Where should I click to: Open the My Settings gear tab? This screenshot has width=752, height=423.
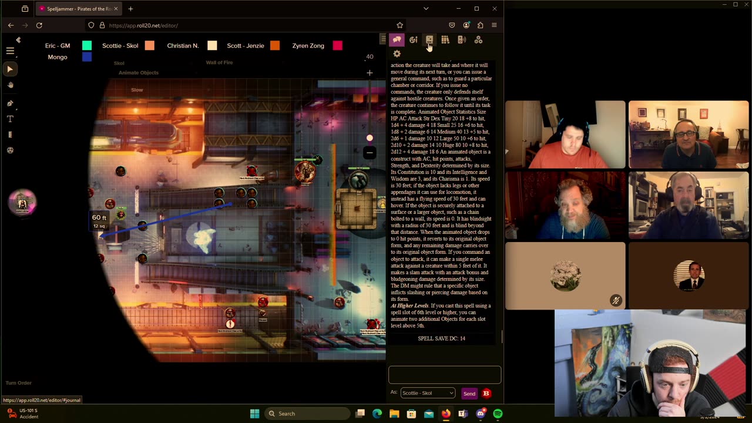[x=397, y=54]
